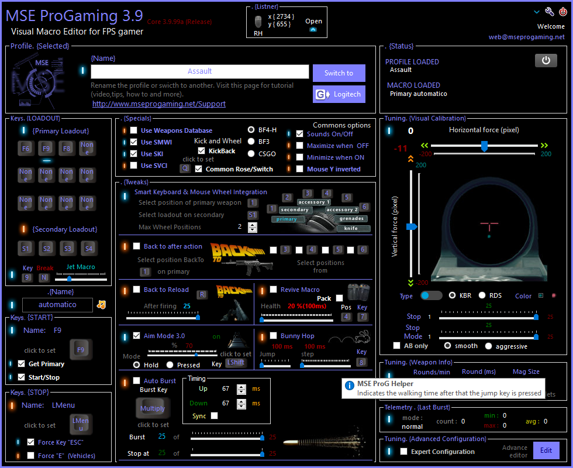Nudge horizontal force right with green arrows

pyautogui.click(x=544, y=145)
